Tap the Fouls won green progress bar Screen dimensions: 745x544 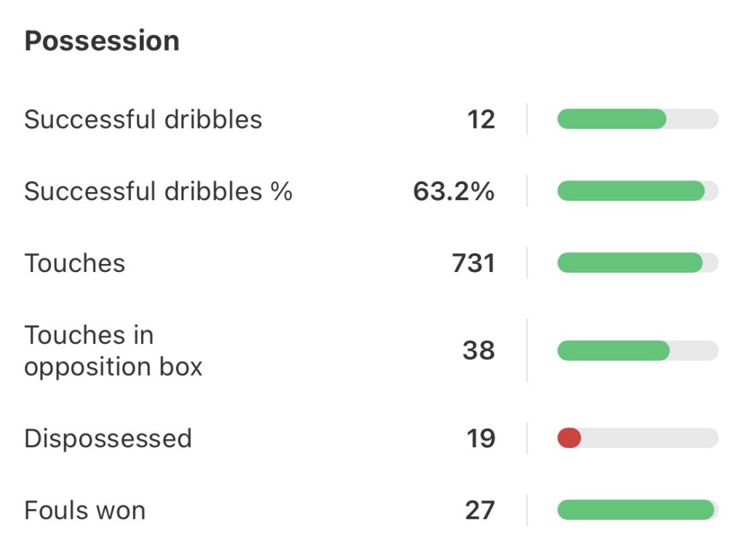tap(635, 511)
